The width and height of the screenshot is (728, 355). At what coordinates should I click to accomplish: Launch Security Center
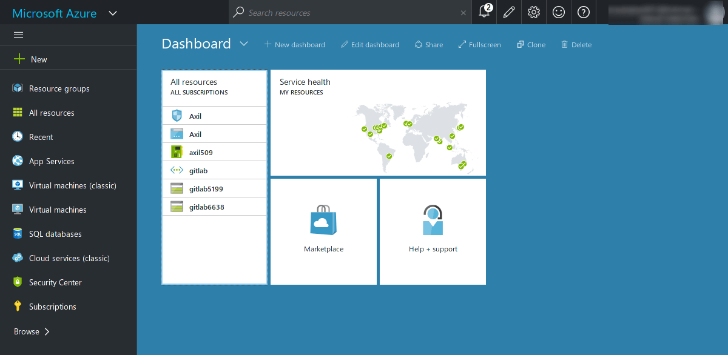(x=55, y=282)
